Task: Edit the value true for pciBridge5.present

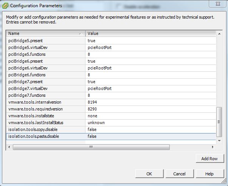Action: (x=150, y=41)
